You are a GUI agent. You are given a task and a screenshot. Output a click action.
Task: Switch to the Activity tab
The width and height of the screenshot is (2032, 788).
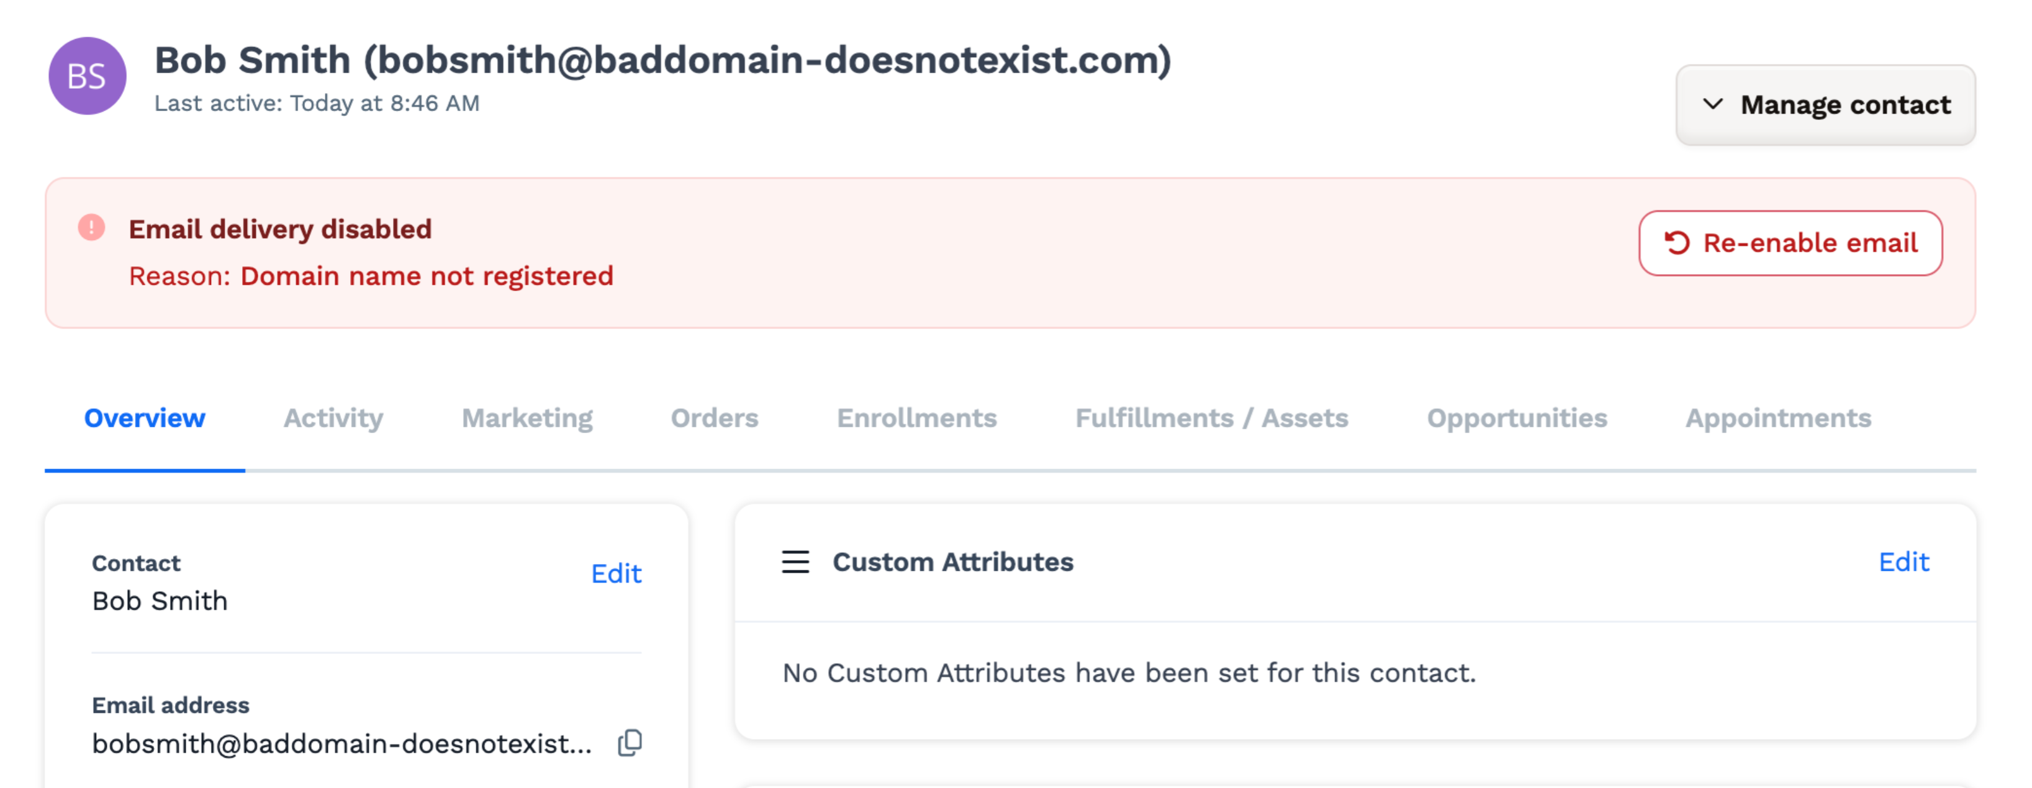(333, 418)
